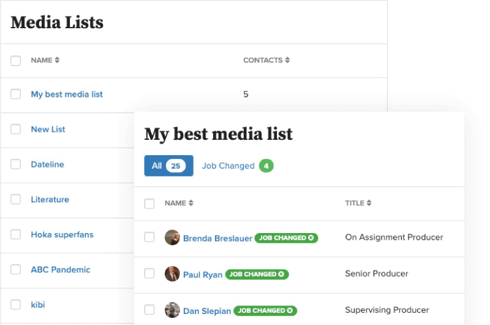Open Paul Ryan's avatar photo
Screen dimensions: 490x325
[172, 273]
